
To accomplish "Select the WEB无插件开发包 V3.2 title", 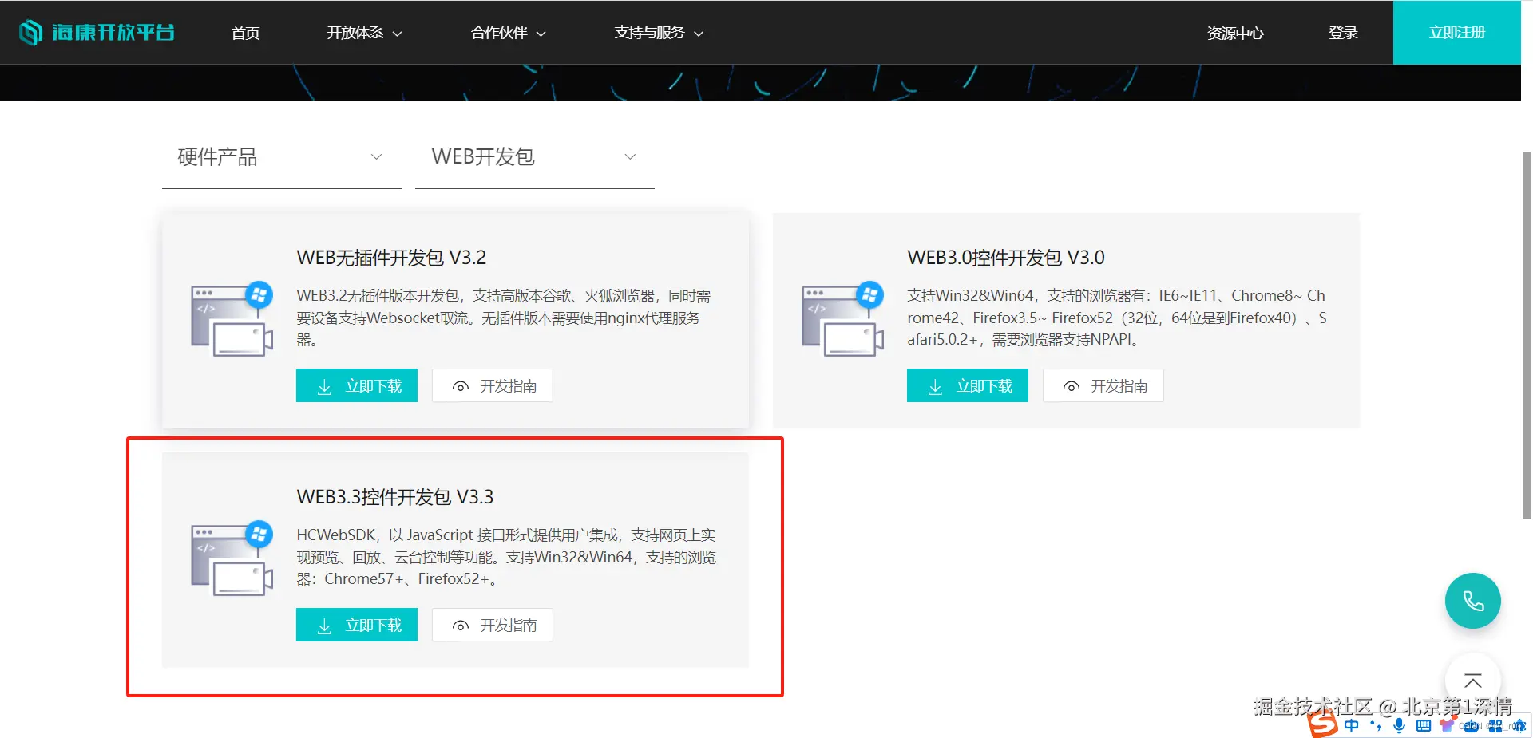I will coord(391,258).
